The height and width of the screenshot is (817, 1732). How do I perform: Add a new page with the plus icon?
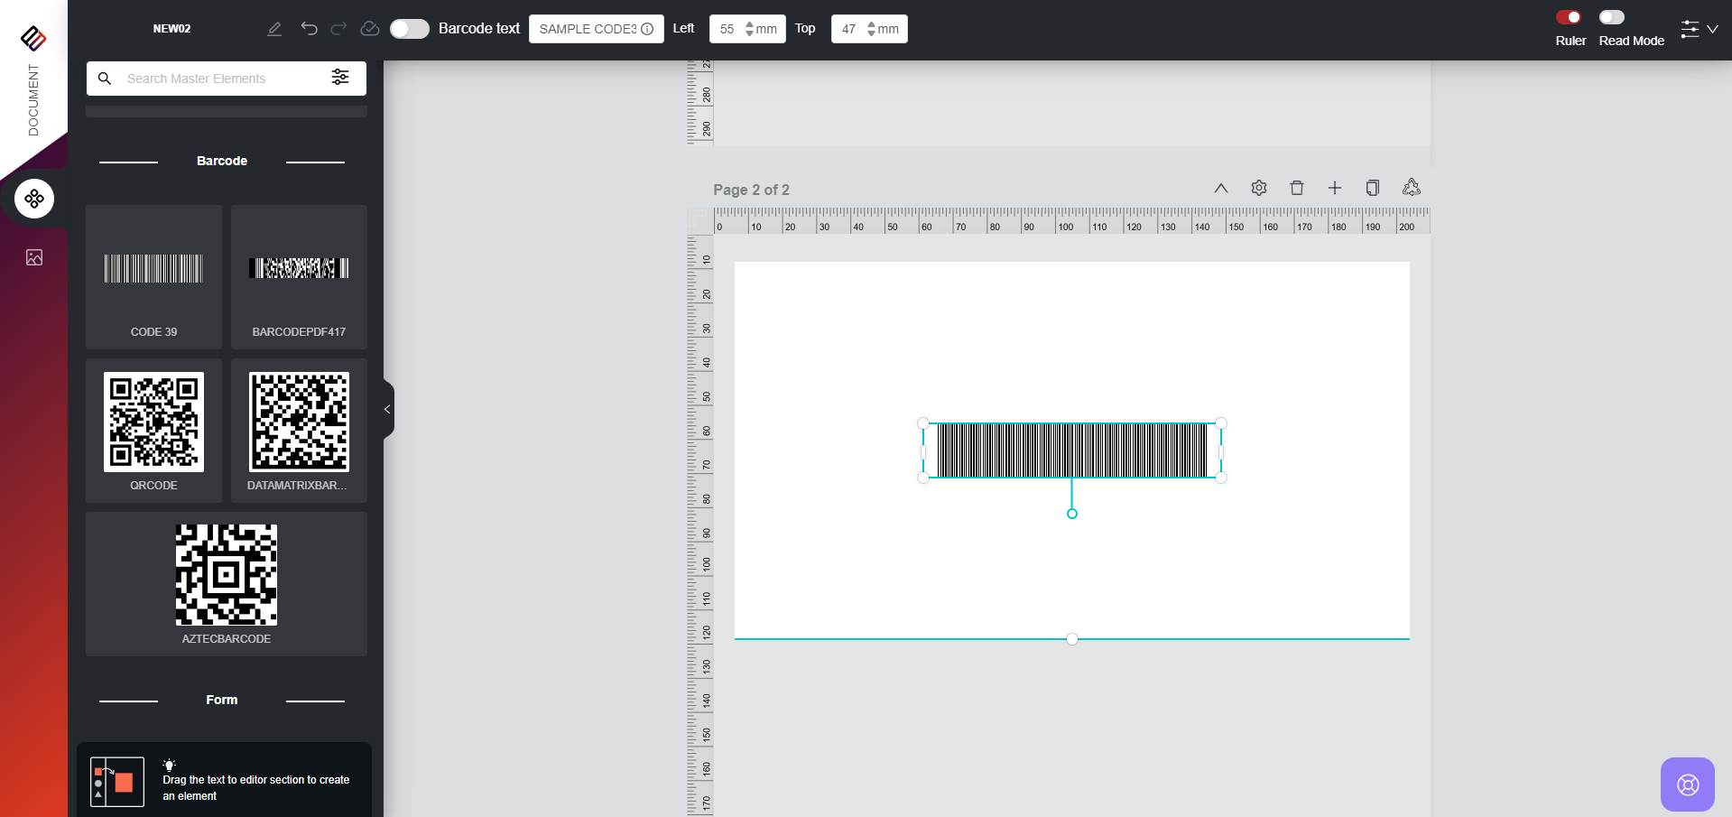click(1335, 188)
